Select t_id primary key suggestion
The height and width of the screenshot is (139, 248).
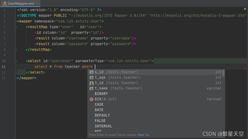coord(155,83)
